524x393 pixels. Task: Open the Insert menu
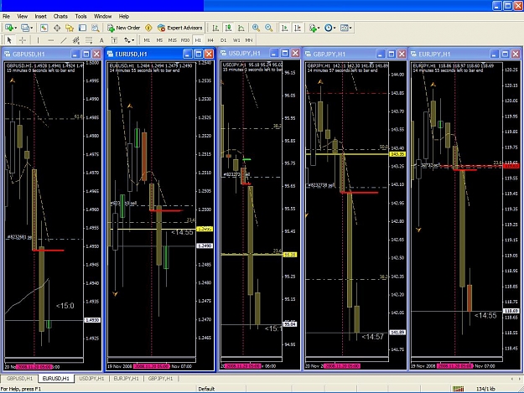click(x=40, y=16)
